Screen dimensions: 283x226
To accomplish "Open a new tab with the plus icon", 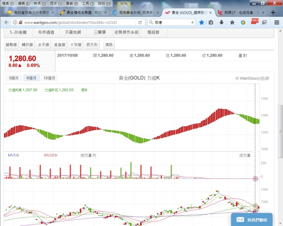I will pos(273,13).
